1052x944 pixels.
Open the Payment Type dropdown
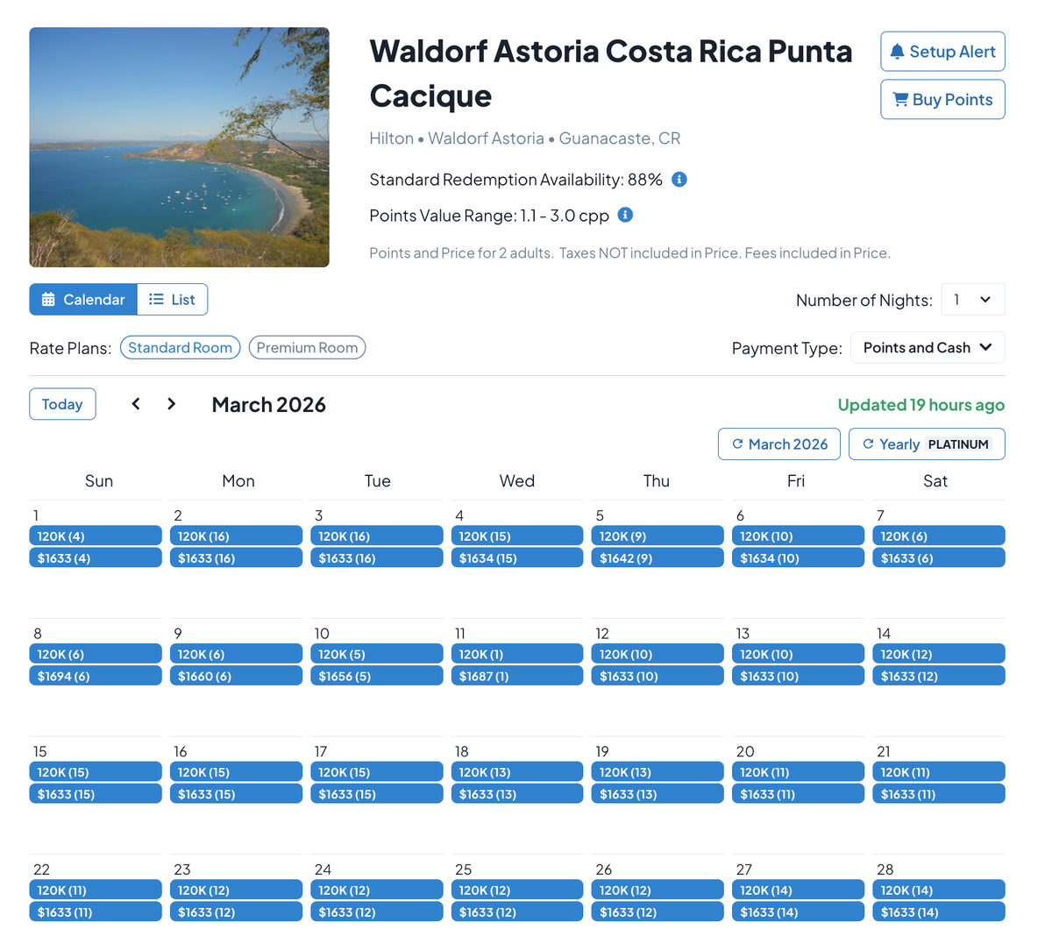point(928,348)
